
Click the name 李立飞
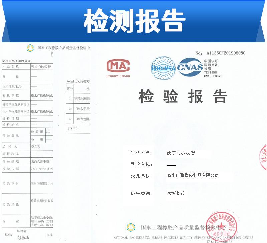coord(35,147)
